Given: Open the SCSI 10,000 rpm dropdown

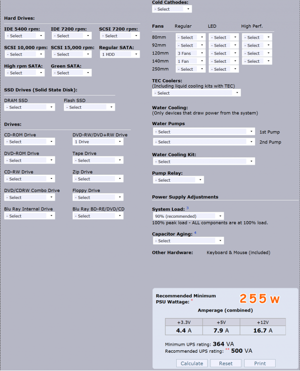Looking at the screenshot, I should [25, 54].
